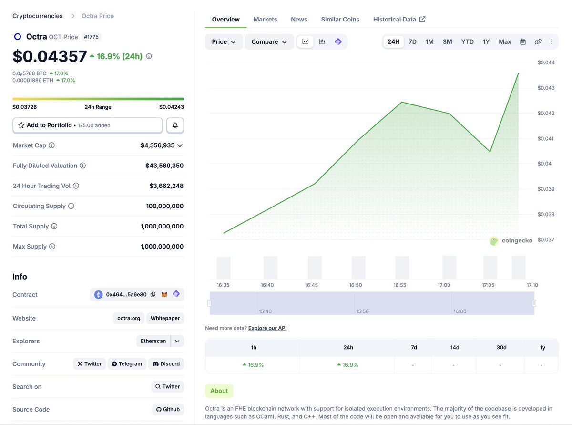Open the Telegram community link
572x425 pixels.
(127, 364)
